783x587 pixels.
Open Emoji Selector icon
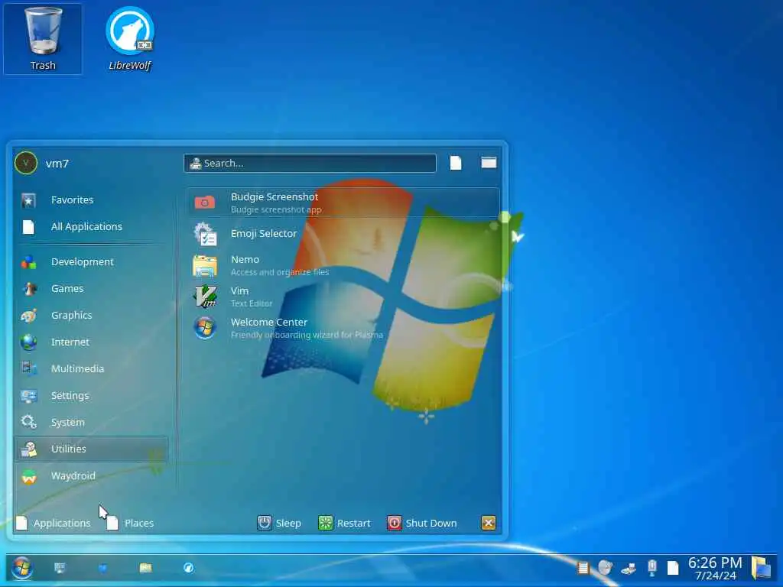click(x=205, y=234)
